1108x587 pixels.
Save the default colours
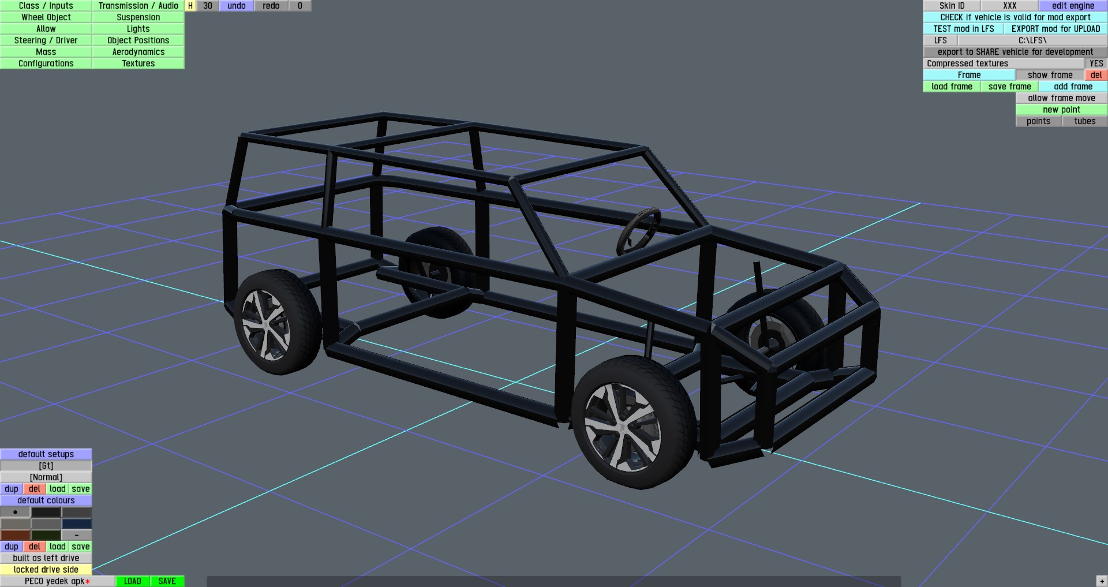click(81, 547)
